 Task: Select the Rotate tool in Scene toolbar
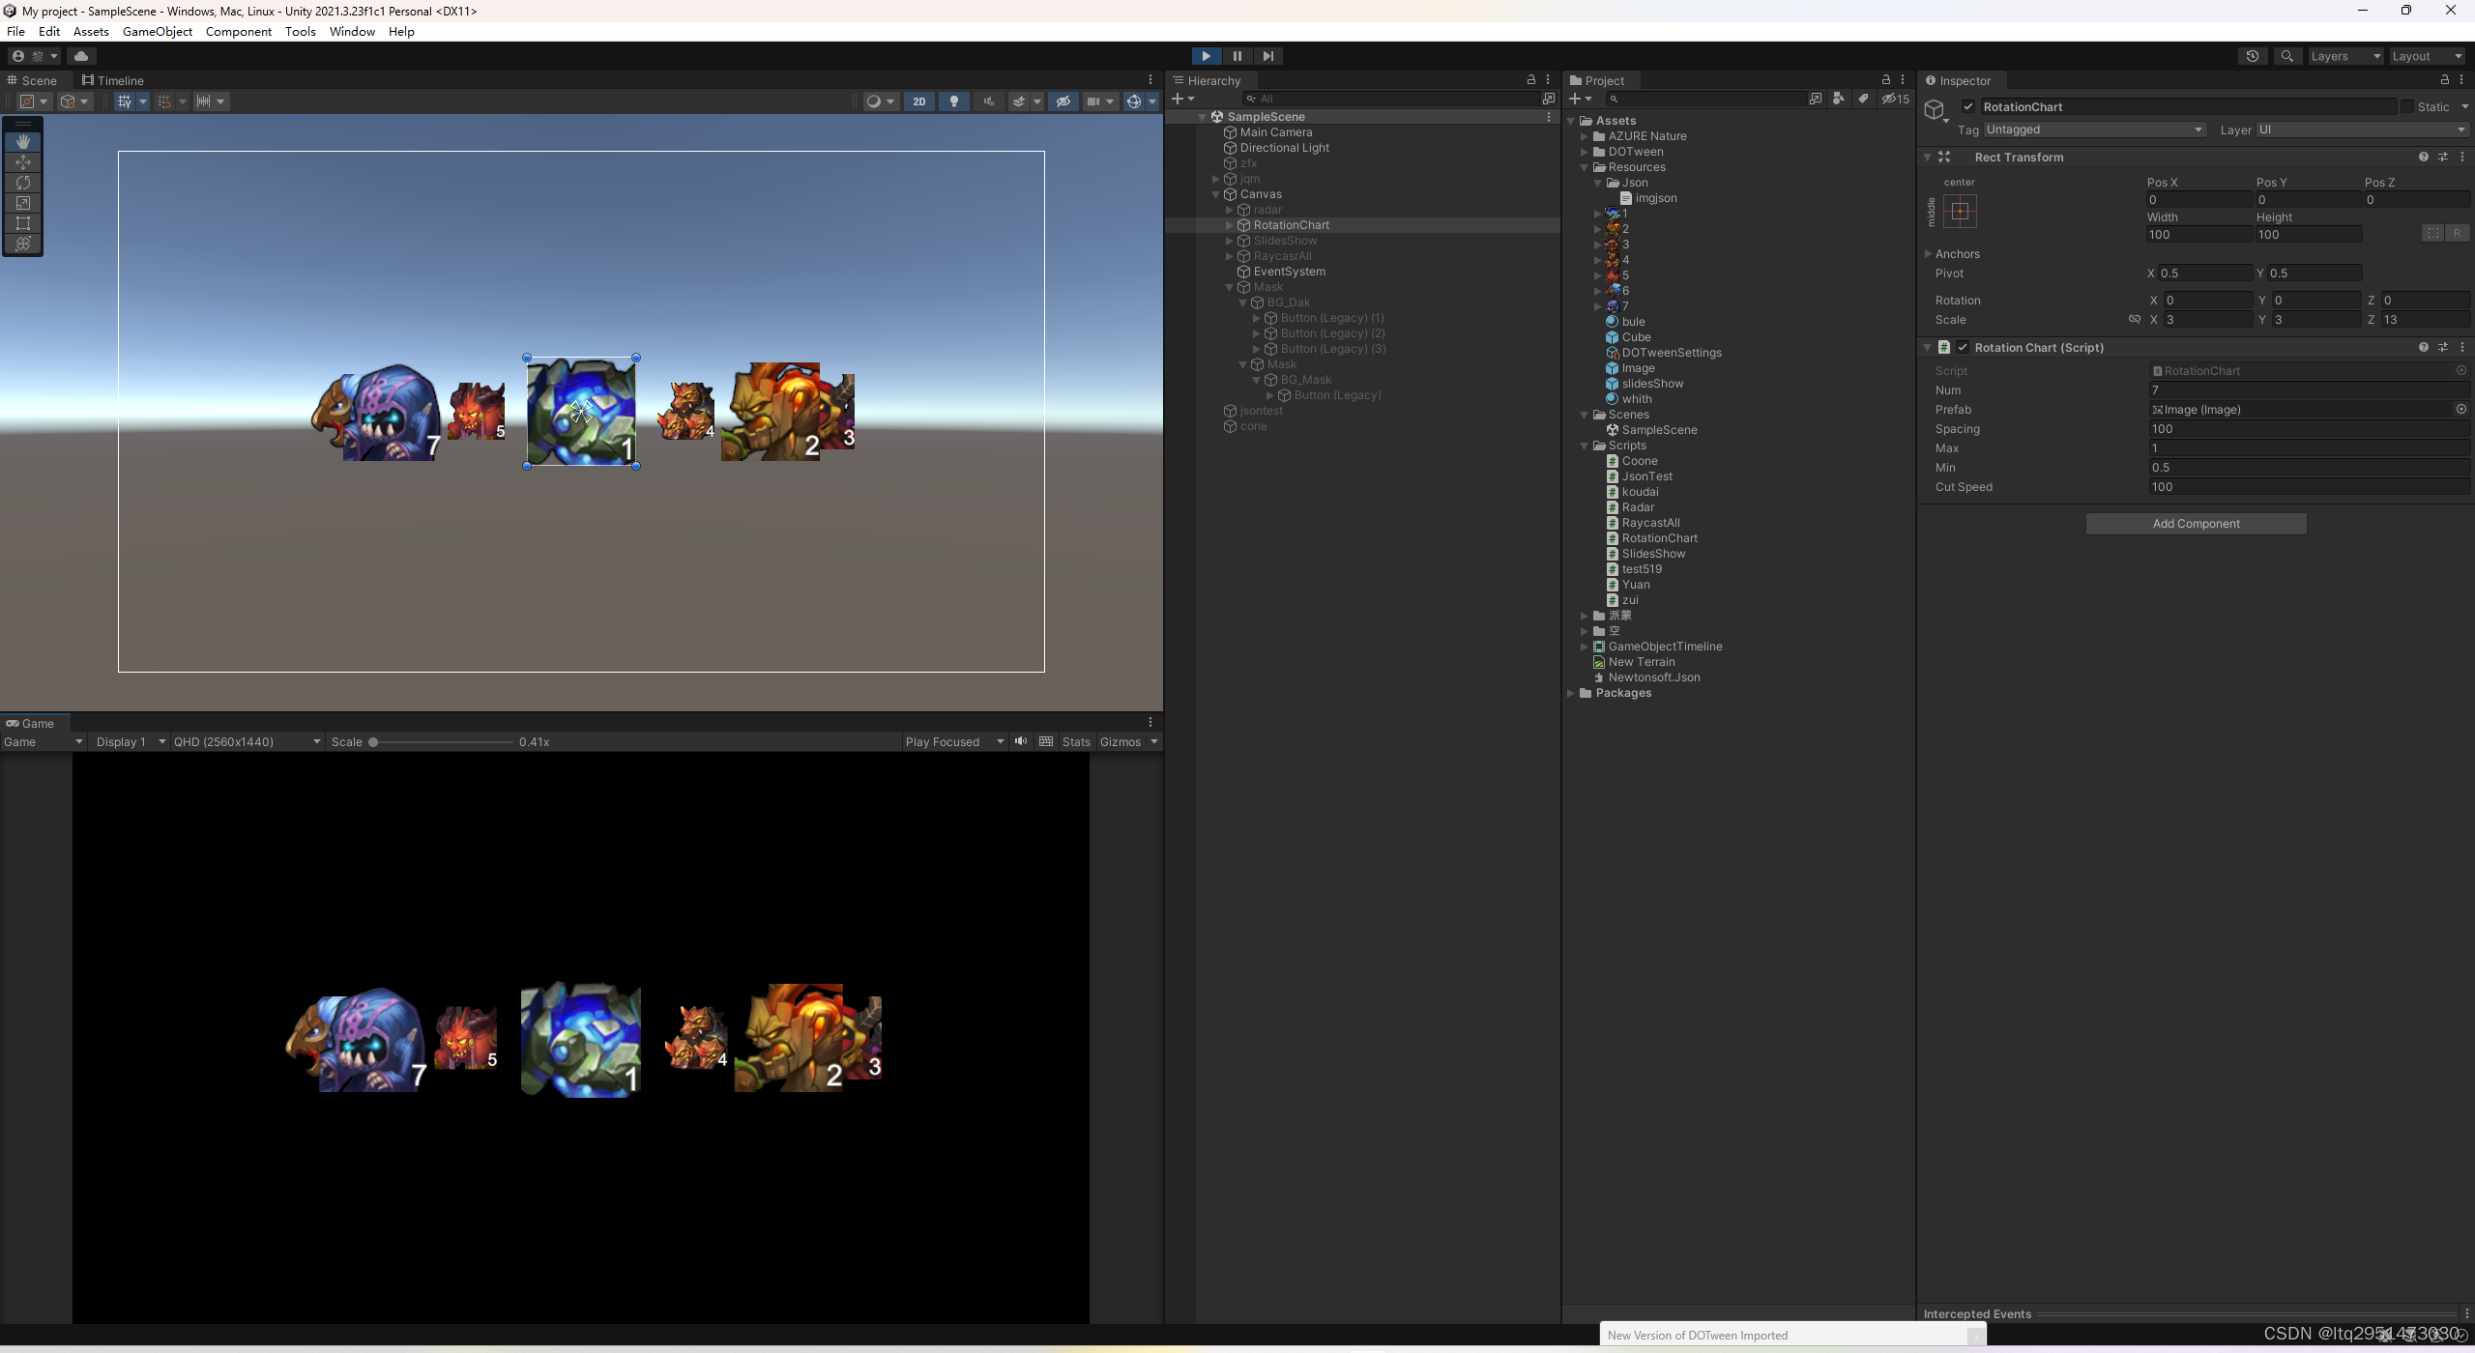[23, 183]
